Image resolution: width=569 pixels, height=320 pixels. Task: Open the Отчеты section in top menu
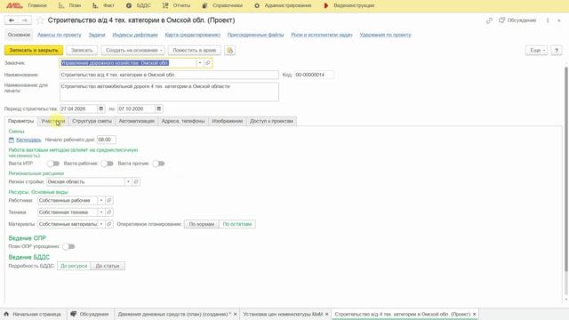point(176,5)
